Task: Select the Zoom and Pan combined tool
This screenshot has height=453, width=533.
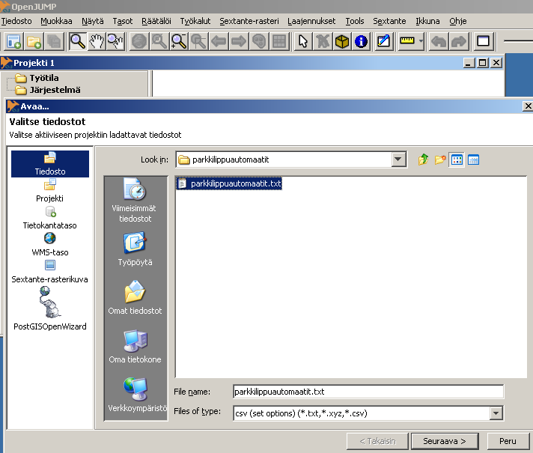Action: click(x=115, y=41)
